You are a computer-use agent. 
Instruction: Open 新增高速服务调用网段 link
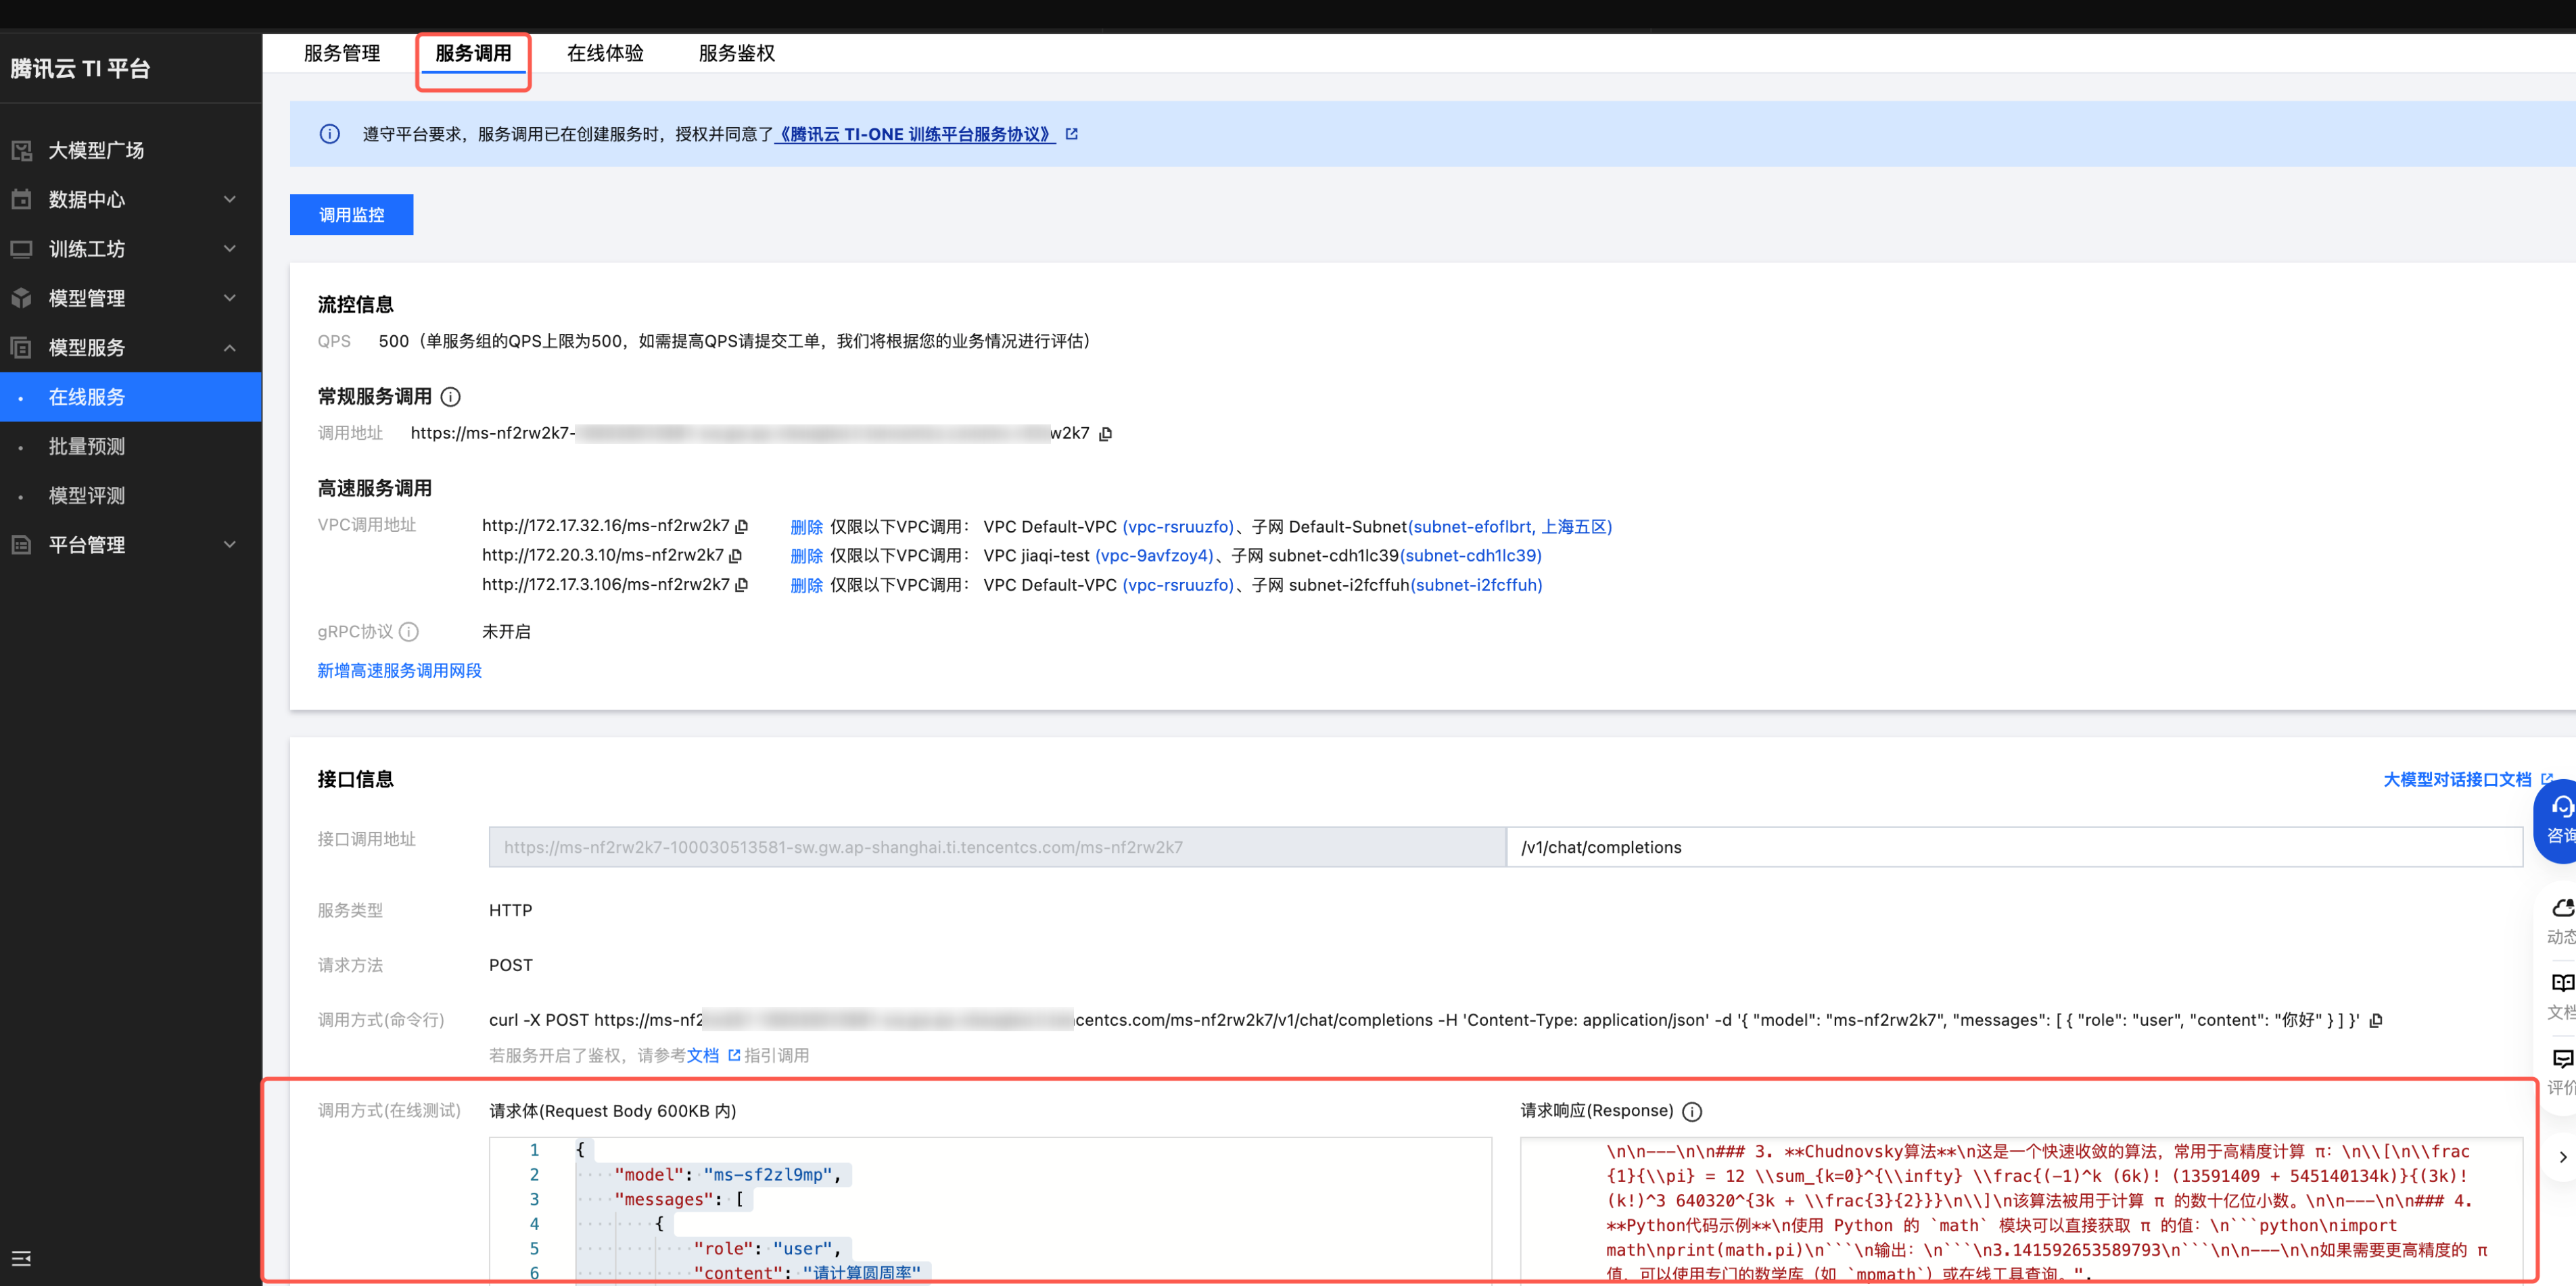tap(399, 670)
